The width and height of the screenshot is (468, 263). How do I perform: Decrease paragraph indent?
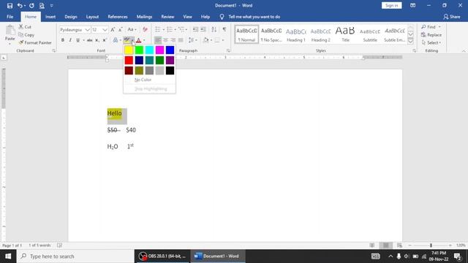tap(195, 29)
